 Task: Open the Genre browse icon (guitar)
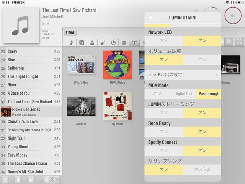pos(103,43)
